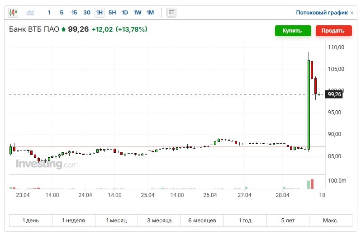Click the 26.04 date label

pos(210,195)
